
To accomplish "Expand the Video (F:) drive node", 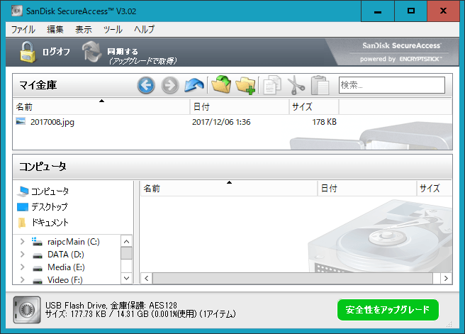I will 22,279.
